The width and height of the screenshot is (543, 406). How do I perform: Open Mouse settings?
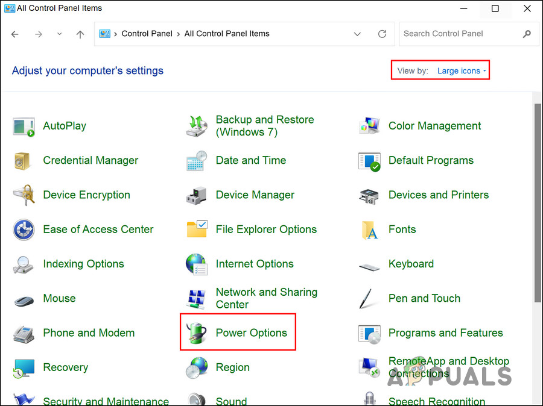[59, 298]
